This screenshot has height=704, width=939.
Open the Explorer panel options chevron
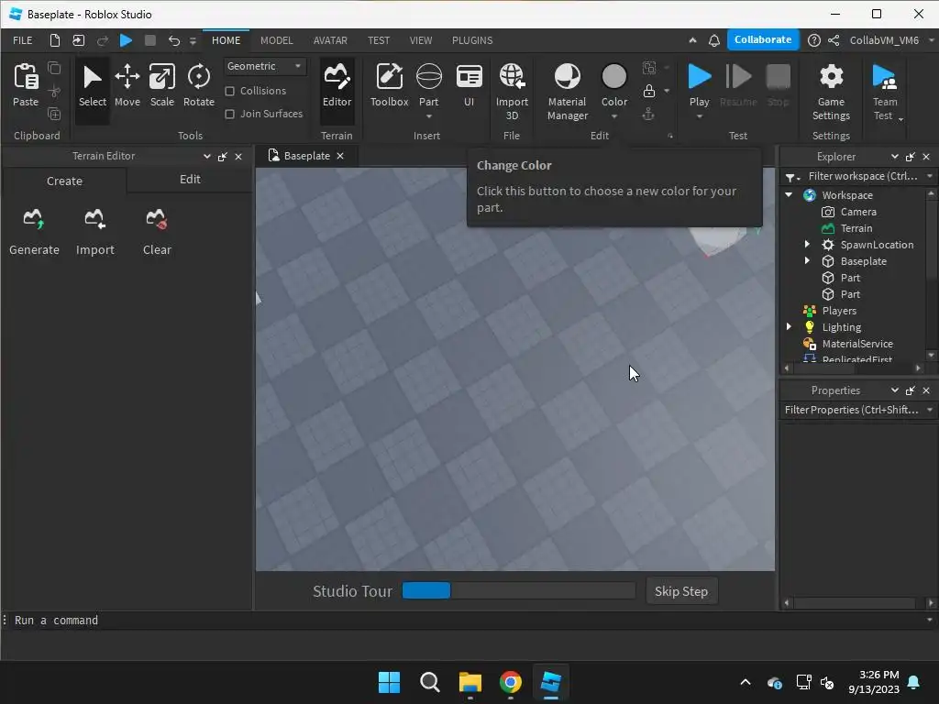point(894,156)
